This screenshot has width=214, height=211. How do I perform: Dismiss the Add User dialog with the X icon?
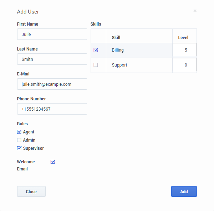coord(195,11)
